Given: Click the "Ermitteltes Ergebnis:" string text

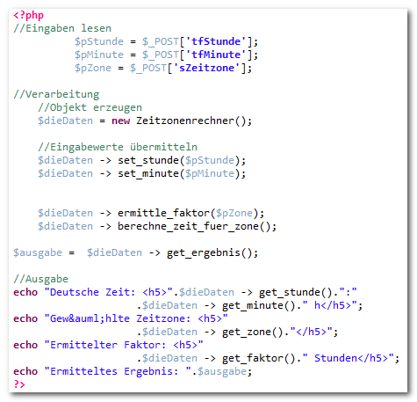Looking at the screenshot, I should tap(114, 371).
